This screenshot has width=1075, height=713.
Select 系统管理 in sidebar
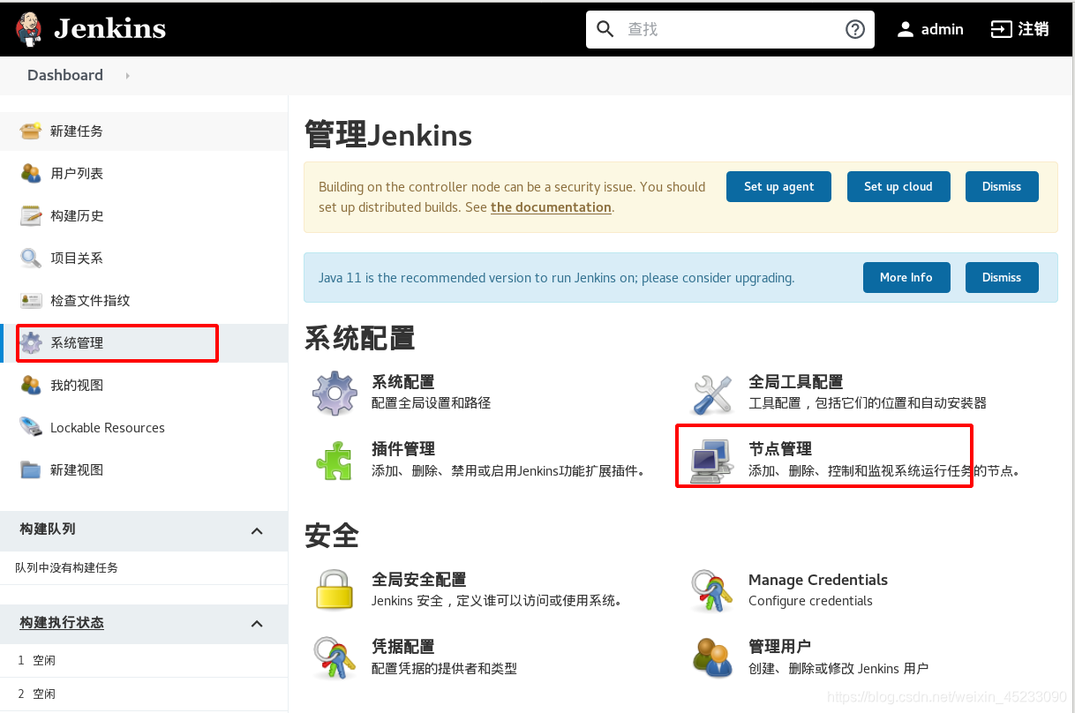click(77, 342)
